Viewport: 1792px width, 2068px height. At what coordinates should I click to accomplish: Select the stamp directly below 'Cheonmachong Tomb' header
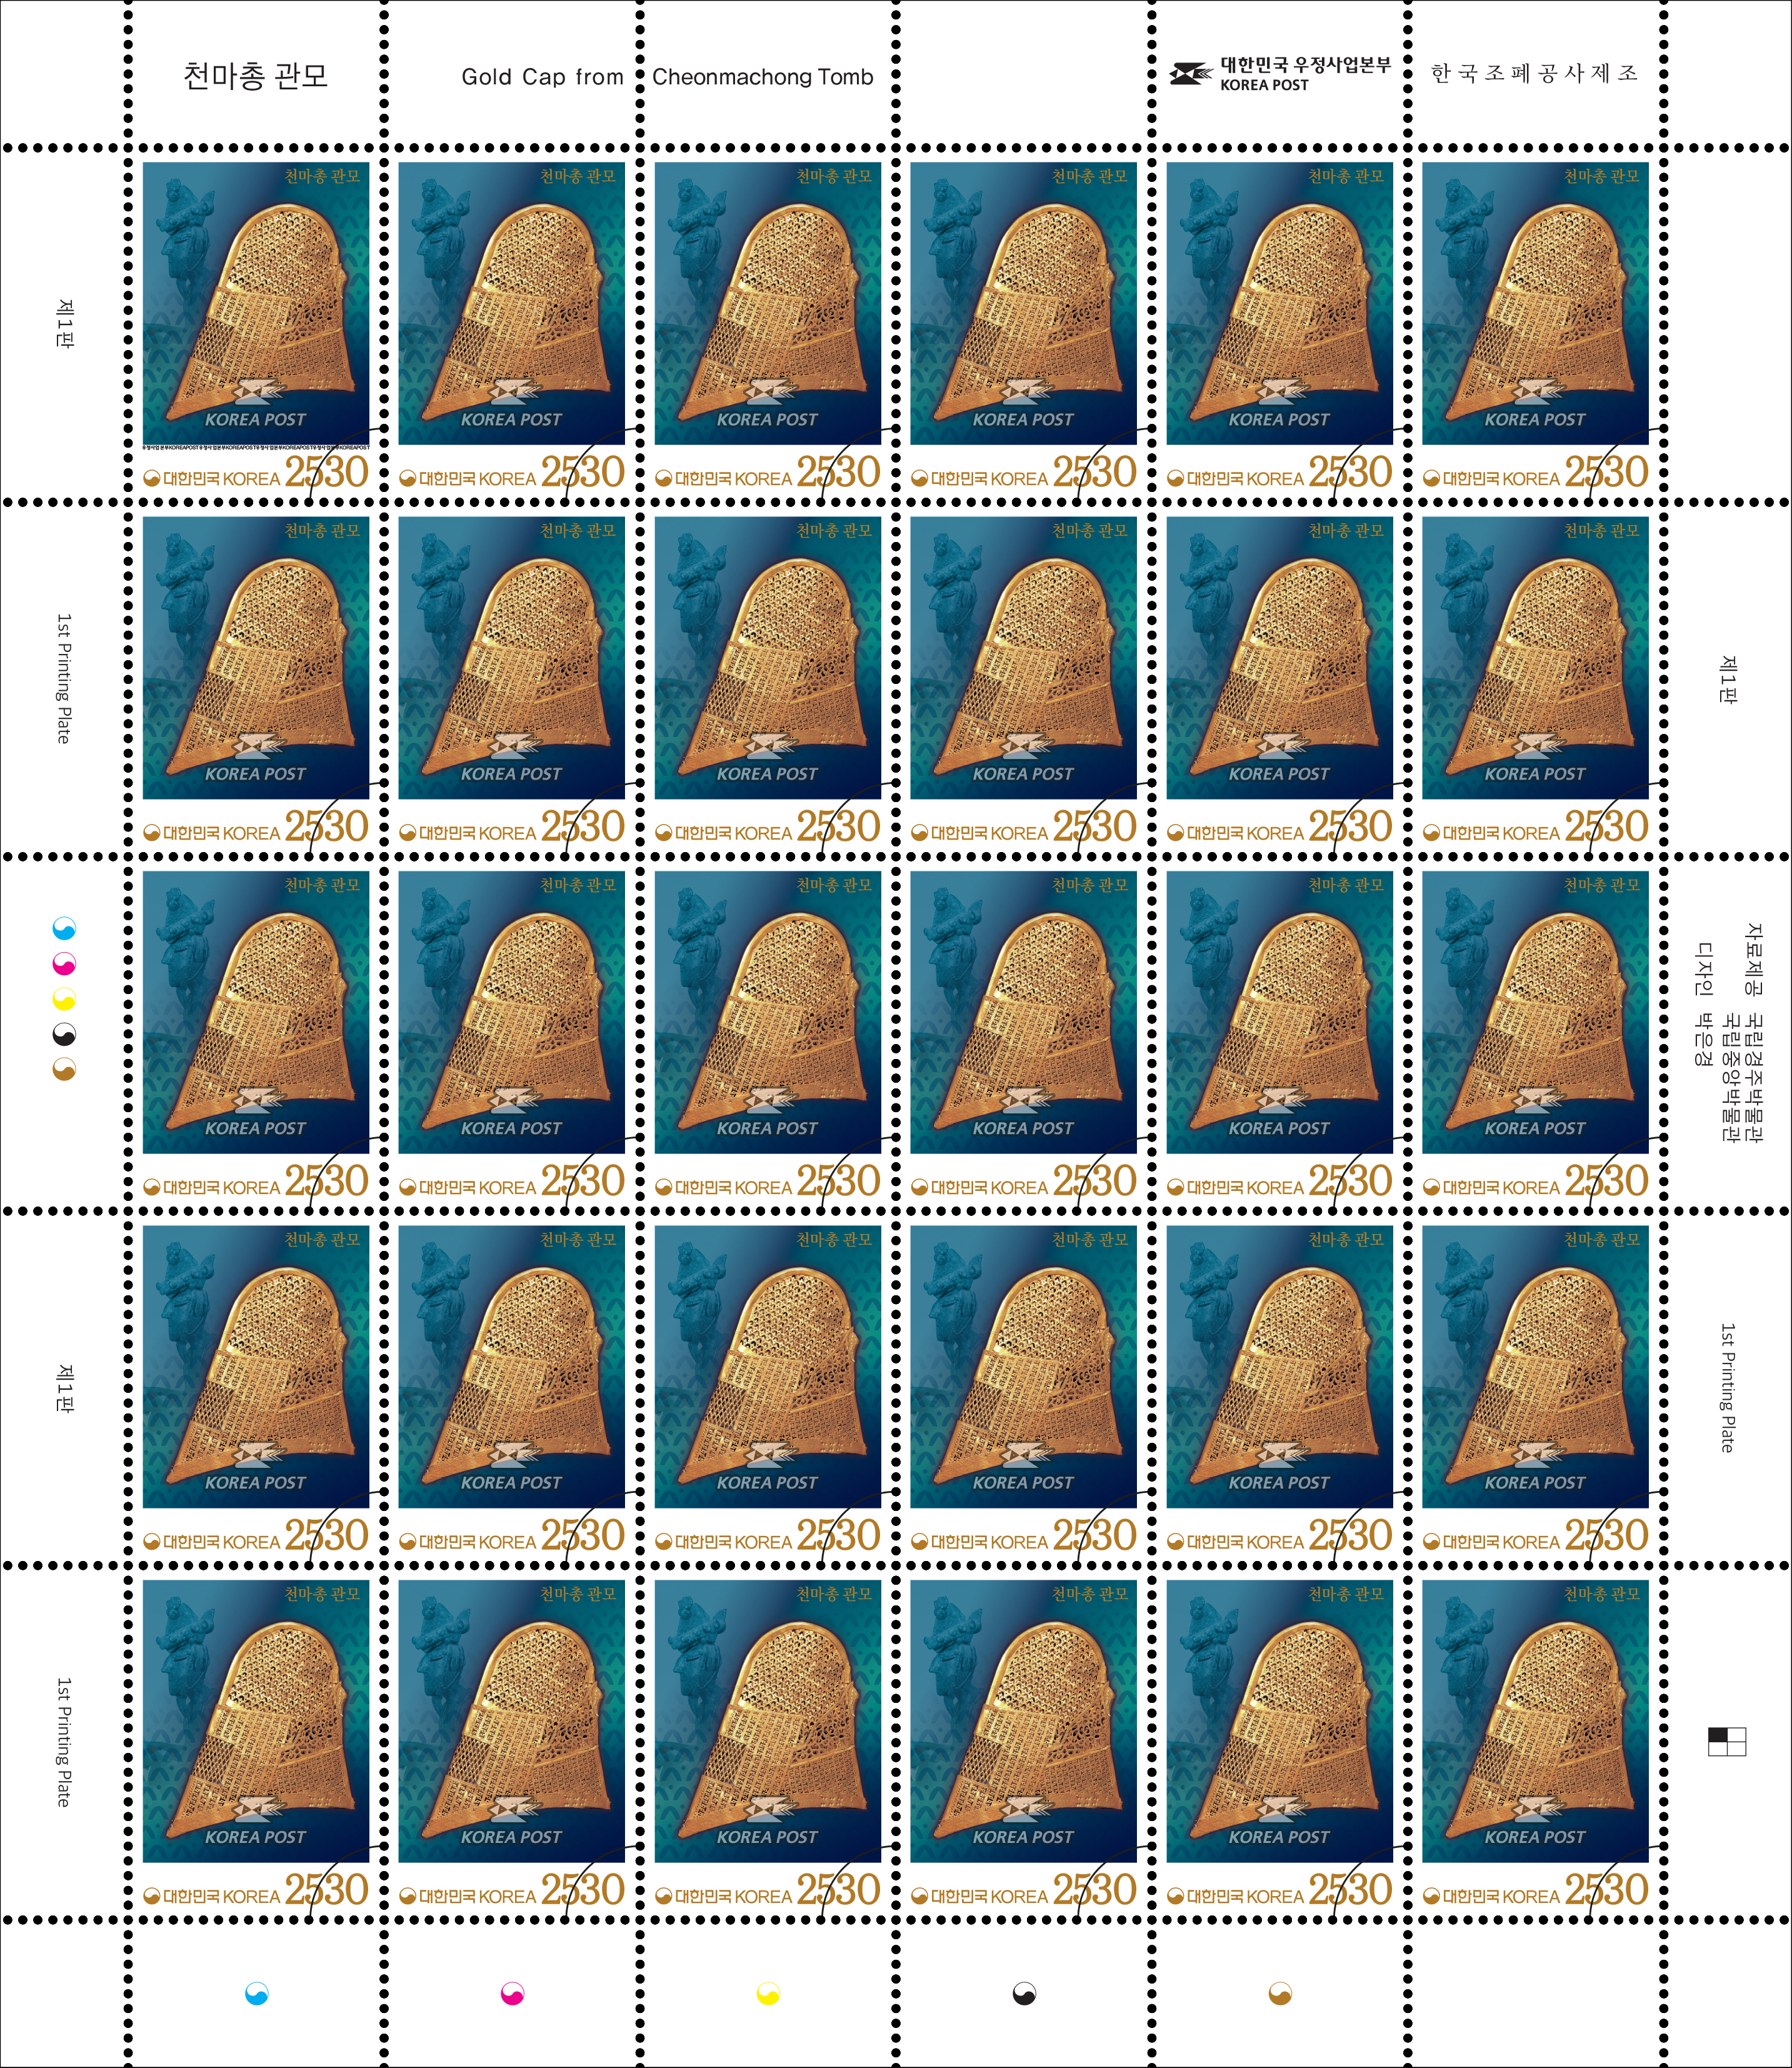point(768,325)
